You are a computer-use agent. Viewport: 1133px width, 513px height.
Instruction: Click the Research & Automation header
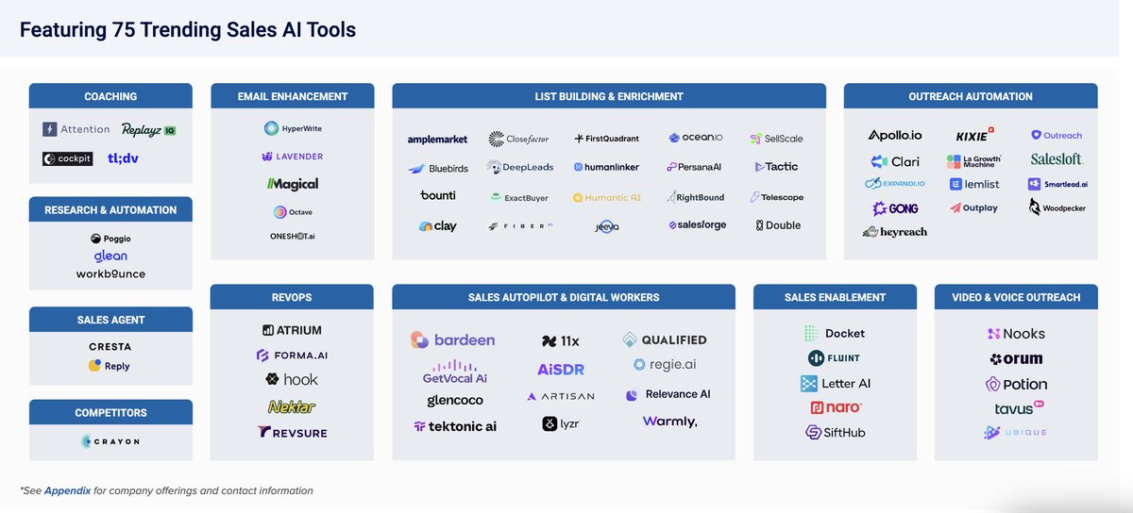(x=110, y=209)
